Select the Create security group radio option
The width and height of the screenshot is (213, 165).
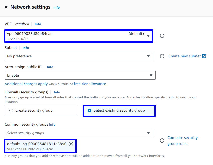11,110
